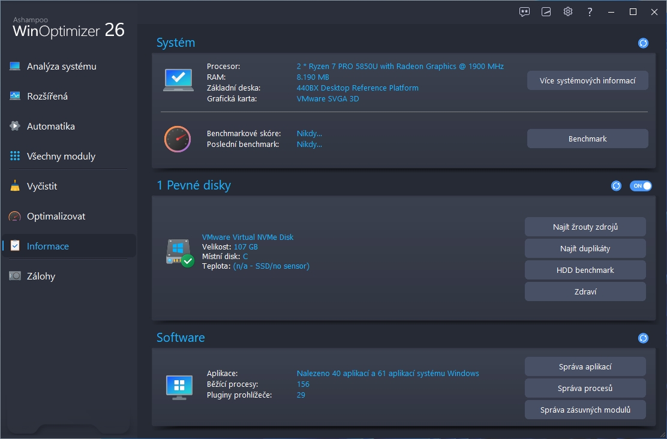Open the Vyčistit category
Screen dimensions: 667x439
[x=42, y=187]
